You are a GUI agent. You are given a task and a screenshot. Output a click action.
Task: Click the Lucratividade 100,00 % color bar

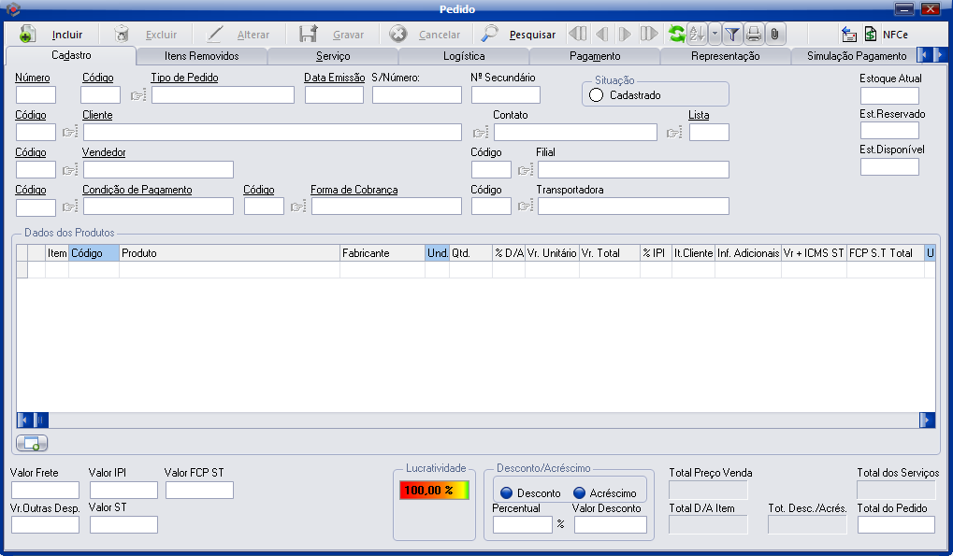click(x=434, y=490)
